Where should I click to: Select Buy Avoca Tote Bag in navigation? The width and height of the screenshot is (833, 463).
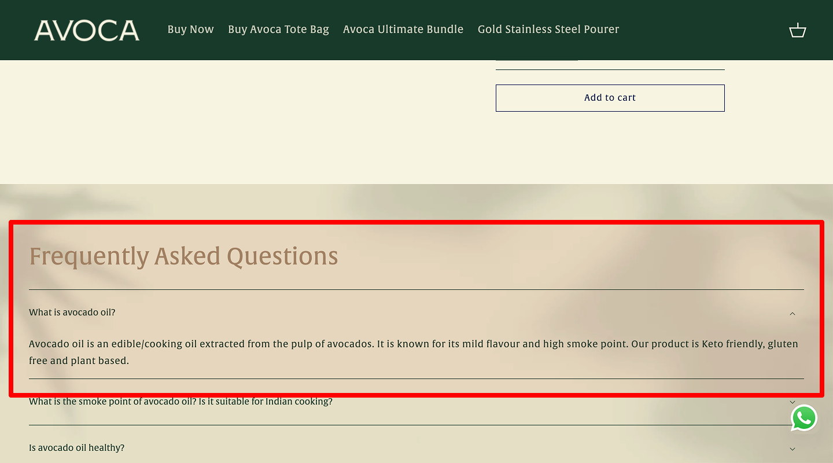click(x=278, y=29)
